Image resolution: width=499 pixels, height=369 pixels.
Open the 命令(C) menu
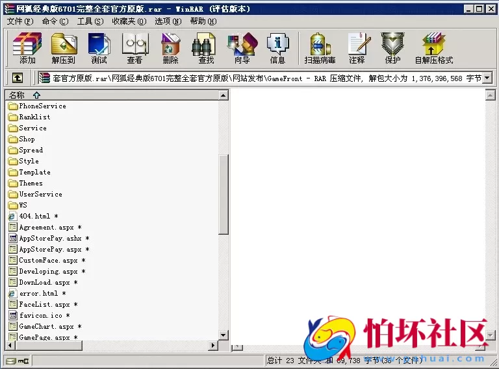pos(55,21)
